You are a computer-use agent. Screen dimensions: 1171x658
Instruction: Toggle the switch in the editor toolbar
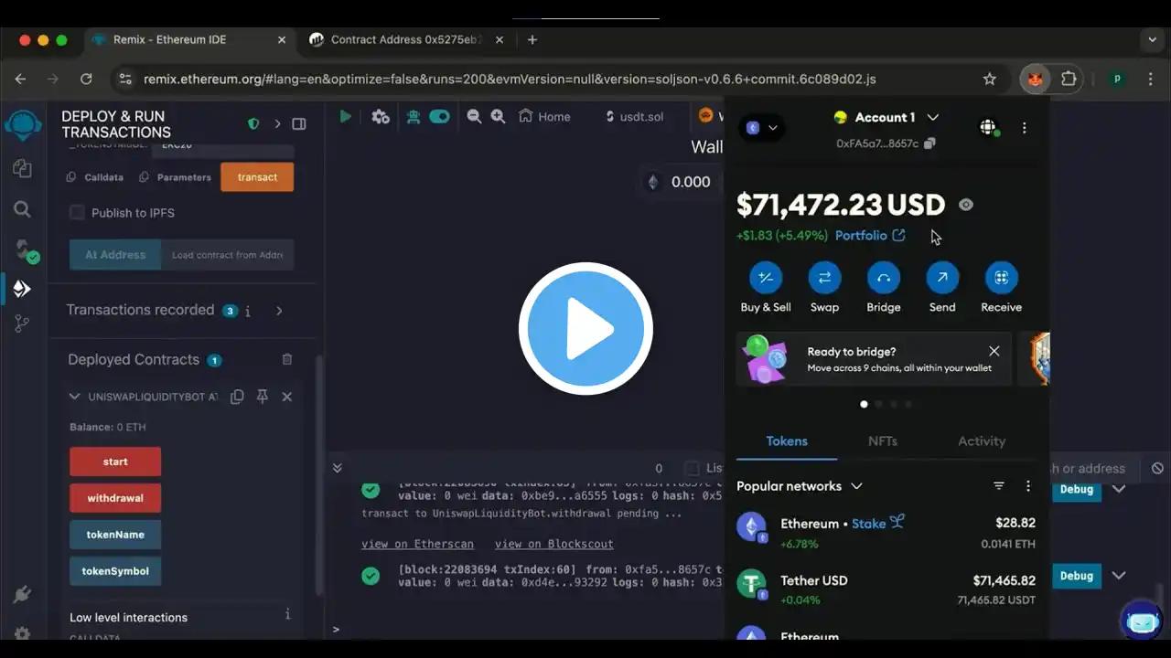tap(439, 117)
